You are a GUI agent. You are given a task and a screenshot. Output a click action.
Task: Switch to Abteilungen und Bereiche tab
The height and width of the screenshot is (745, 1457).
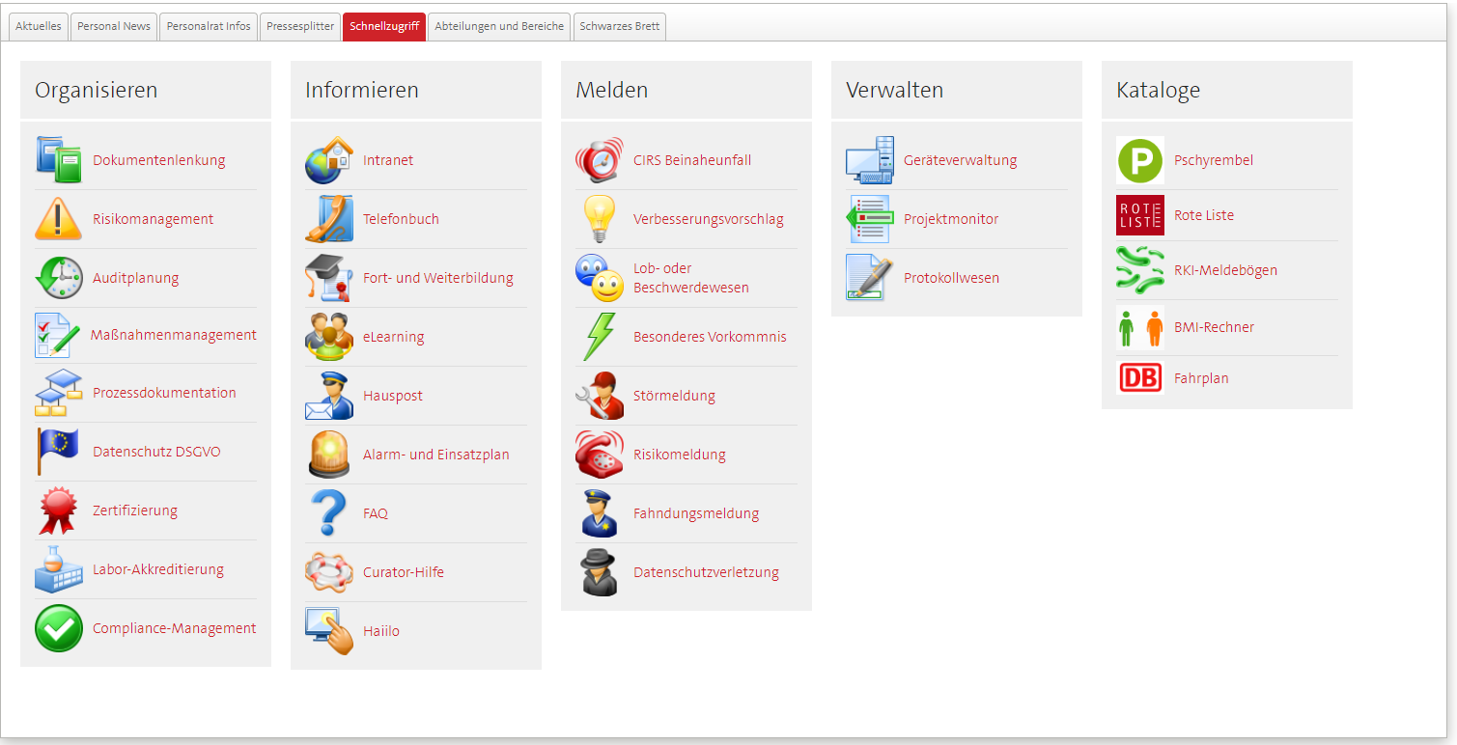tap(498, 27)
